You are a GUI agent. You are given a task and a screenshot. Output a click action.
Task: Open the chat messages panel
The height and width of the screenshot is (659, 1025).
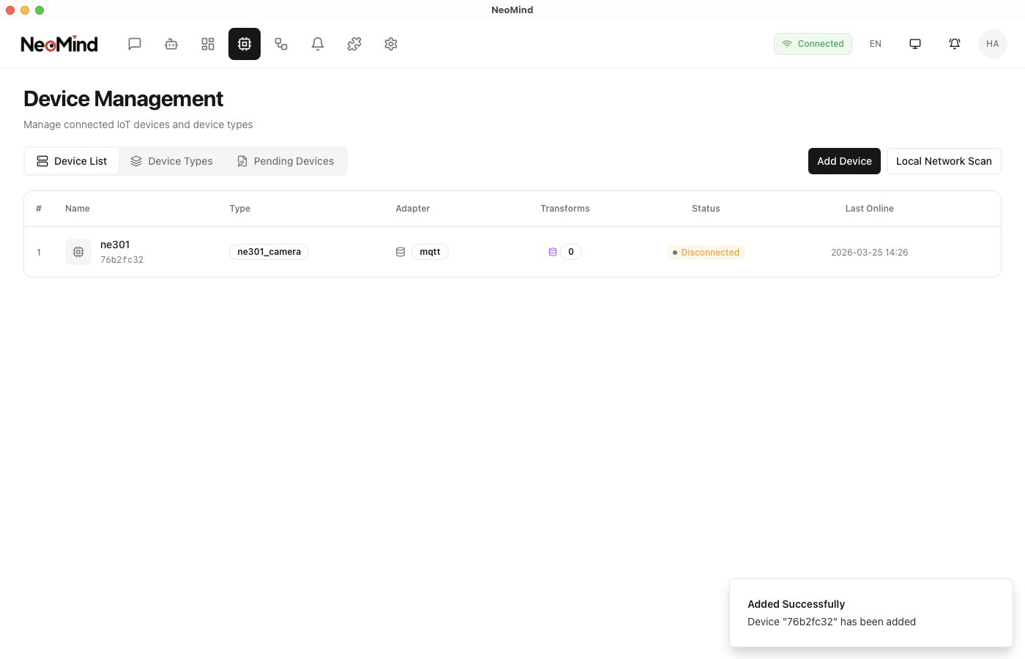[x=135, y=44]
